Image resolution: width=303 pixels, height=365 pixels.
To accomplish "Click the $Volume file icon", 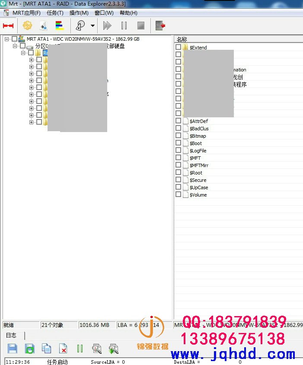I will 185,194.
